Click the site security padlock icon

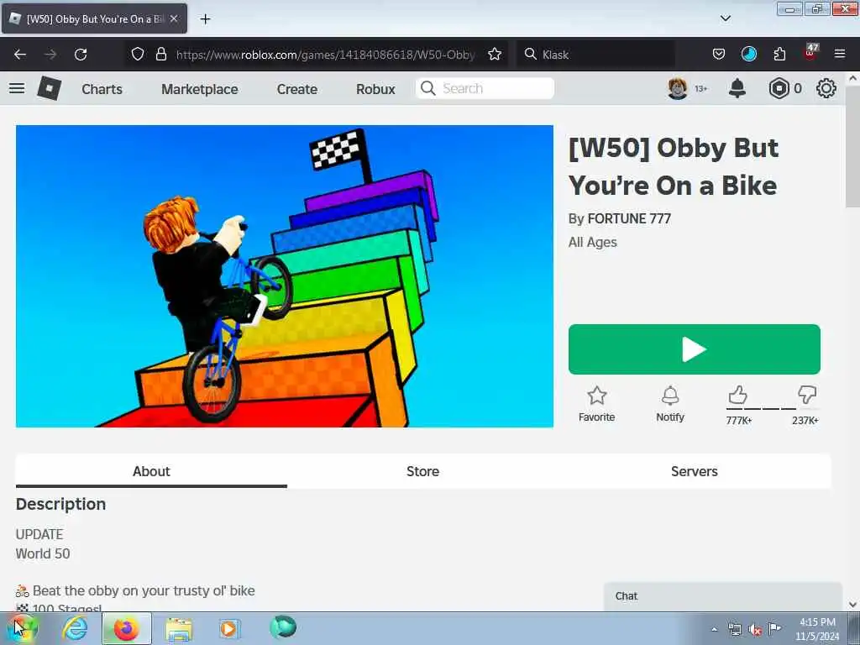tap(160, 54)
